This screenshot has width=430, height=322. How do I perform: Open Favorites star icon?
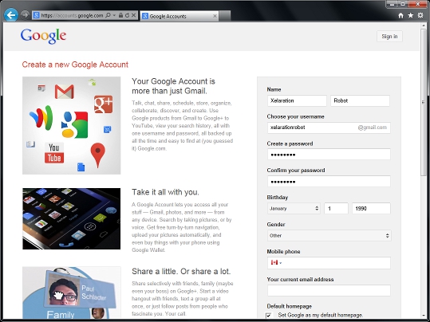(411, 15)
